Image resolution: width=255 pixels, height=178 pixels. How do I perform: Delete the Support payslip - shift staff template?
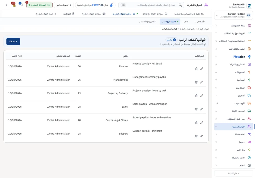pos(196,136)
